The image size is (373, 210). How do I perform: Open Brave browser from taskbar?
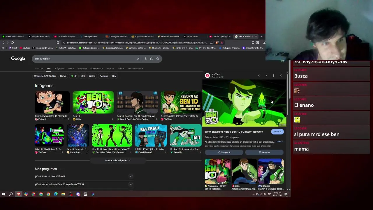click(19, 194)
